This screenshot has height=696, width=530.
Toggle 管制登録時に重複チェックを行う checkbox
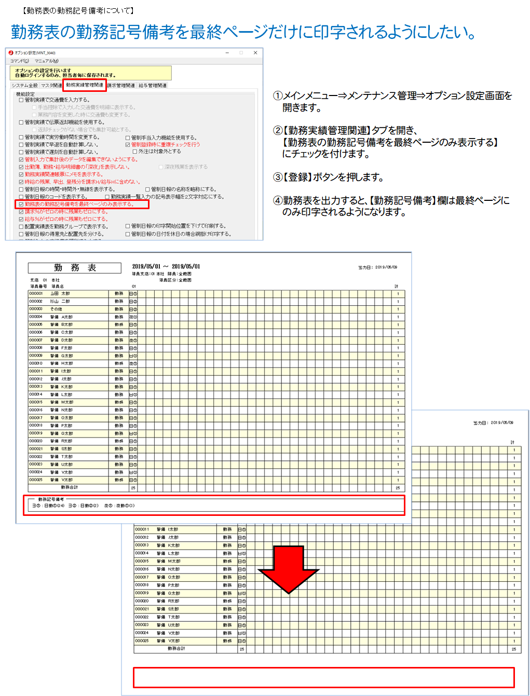tap(128, 145)
